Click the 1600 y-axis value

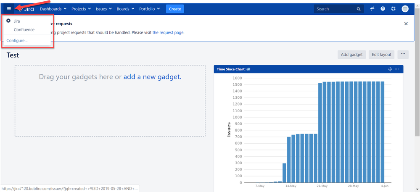(x=237, y=78)
